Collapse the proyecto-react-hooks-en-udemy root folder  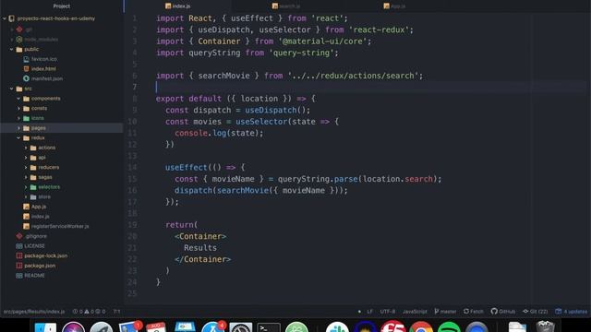(5, 18)
